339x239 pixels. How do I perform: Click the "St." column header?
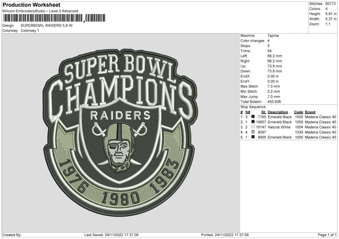click(263, 112)
